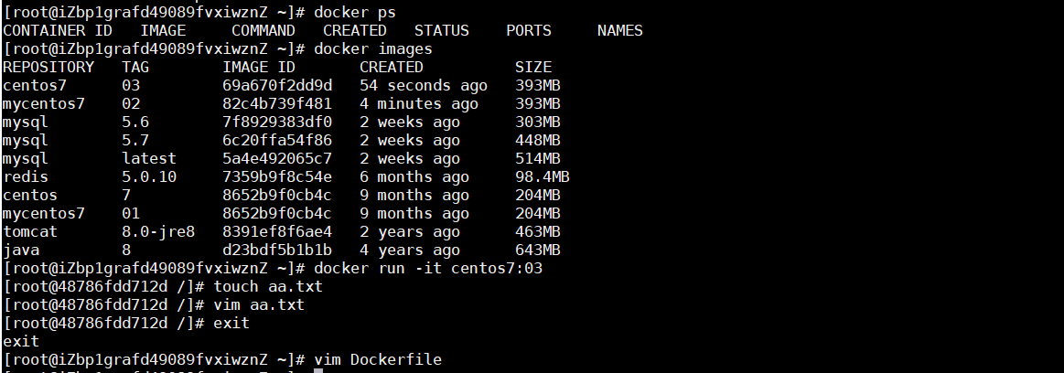Click the 643MB size value

538,250
